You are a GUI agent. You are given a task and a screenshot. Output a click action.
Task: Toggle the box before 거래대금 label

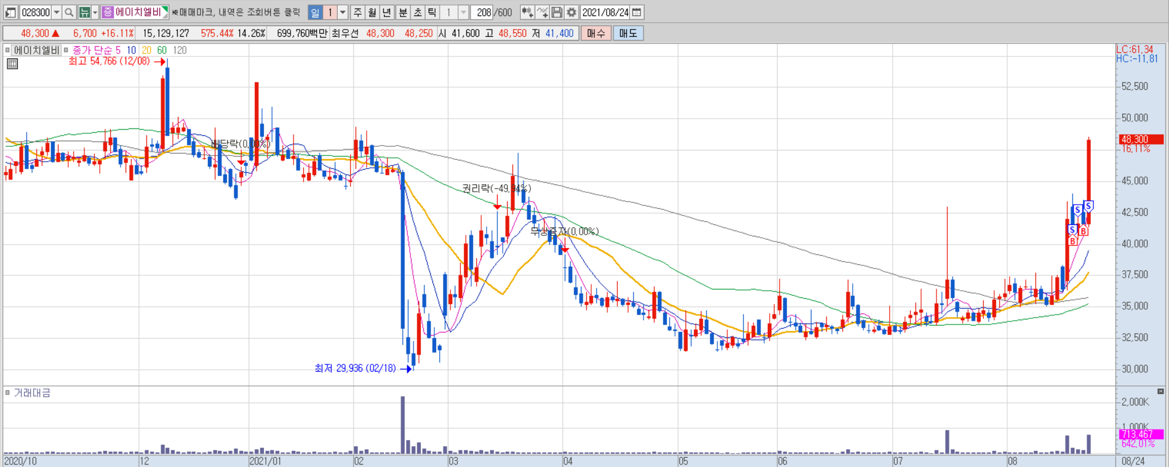click(7, 393)
